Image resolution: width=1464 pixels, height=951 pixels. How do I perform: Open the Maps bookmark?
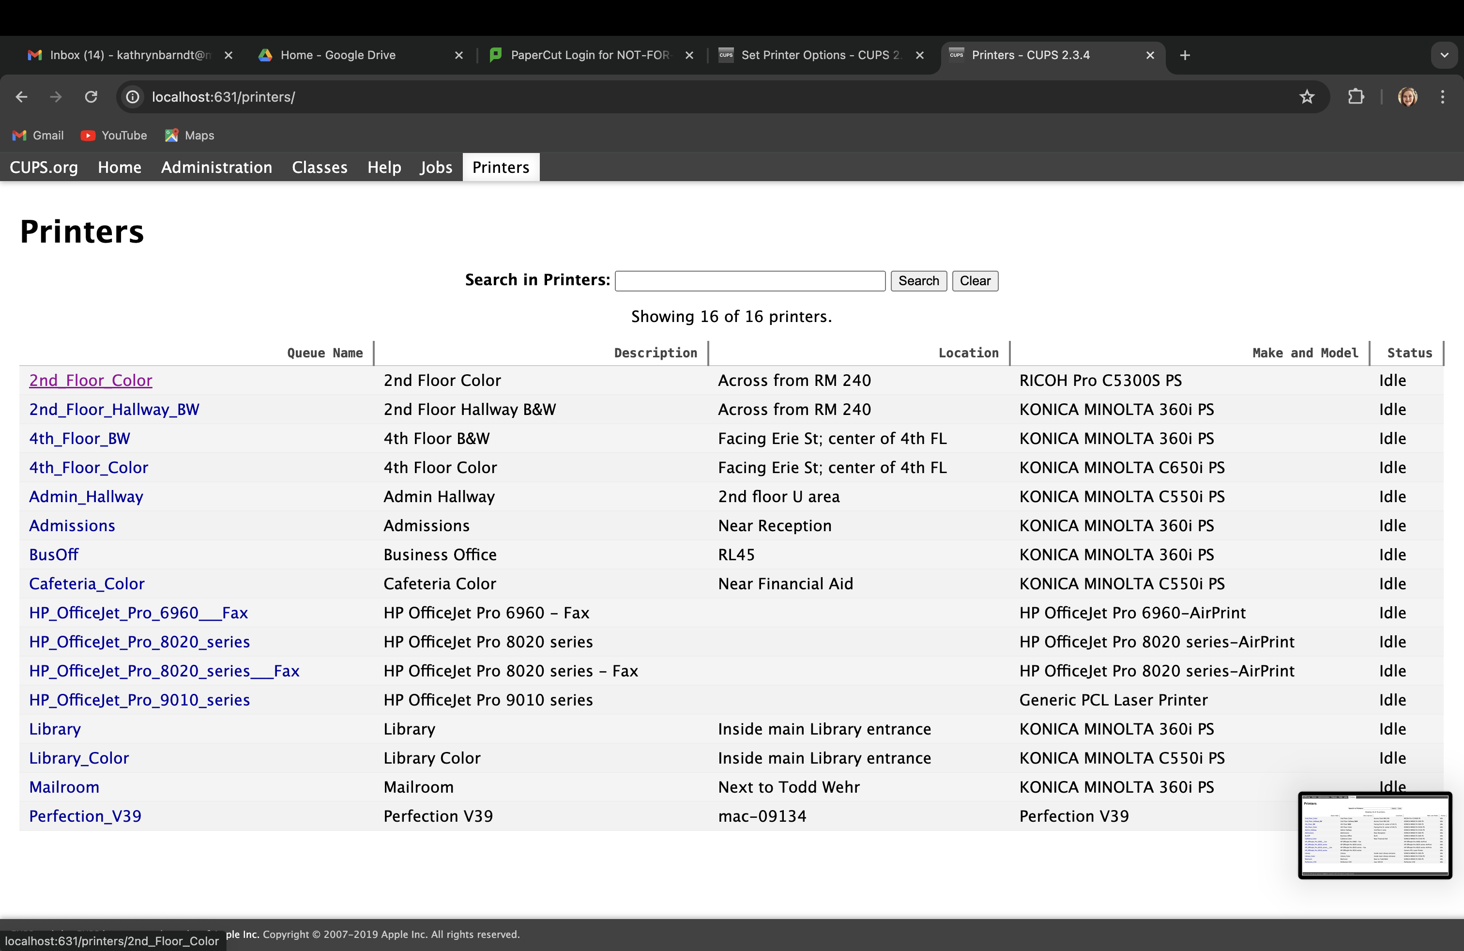(x=189, y=135)
